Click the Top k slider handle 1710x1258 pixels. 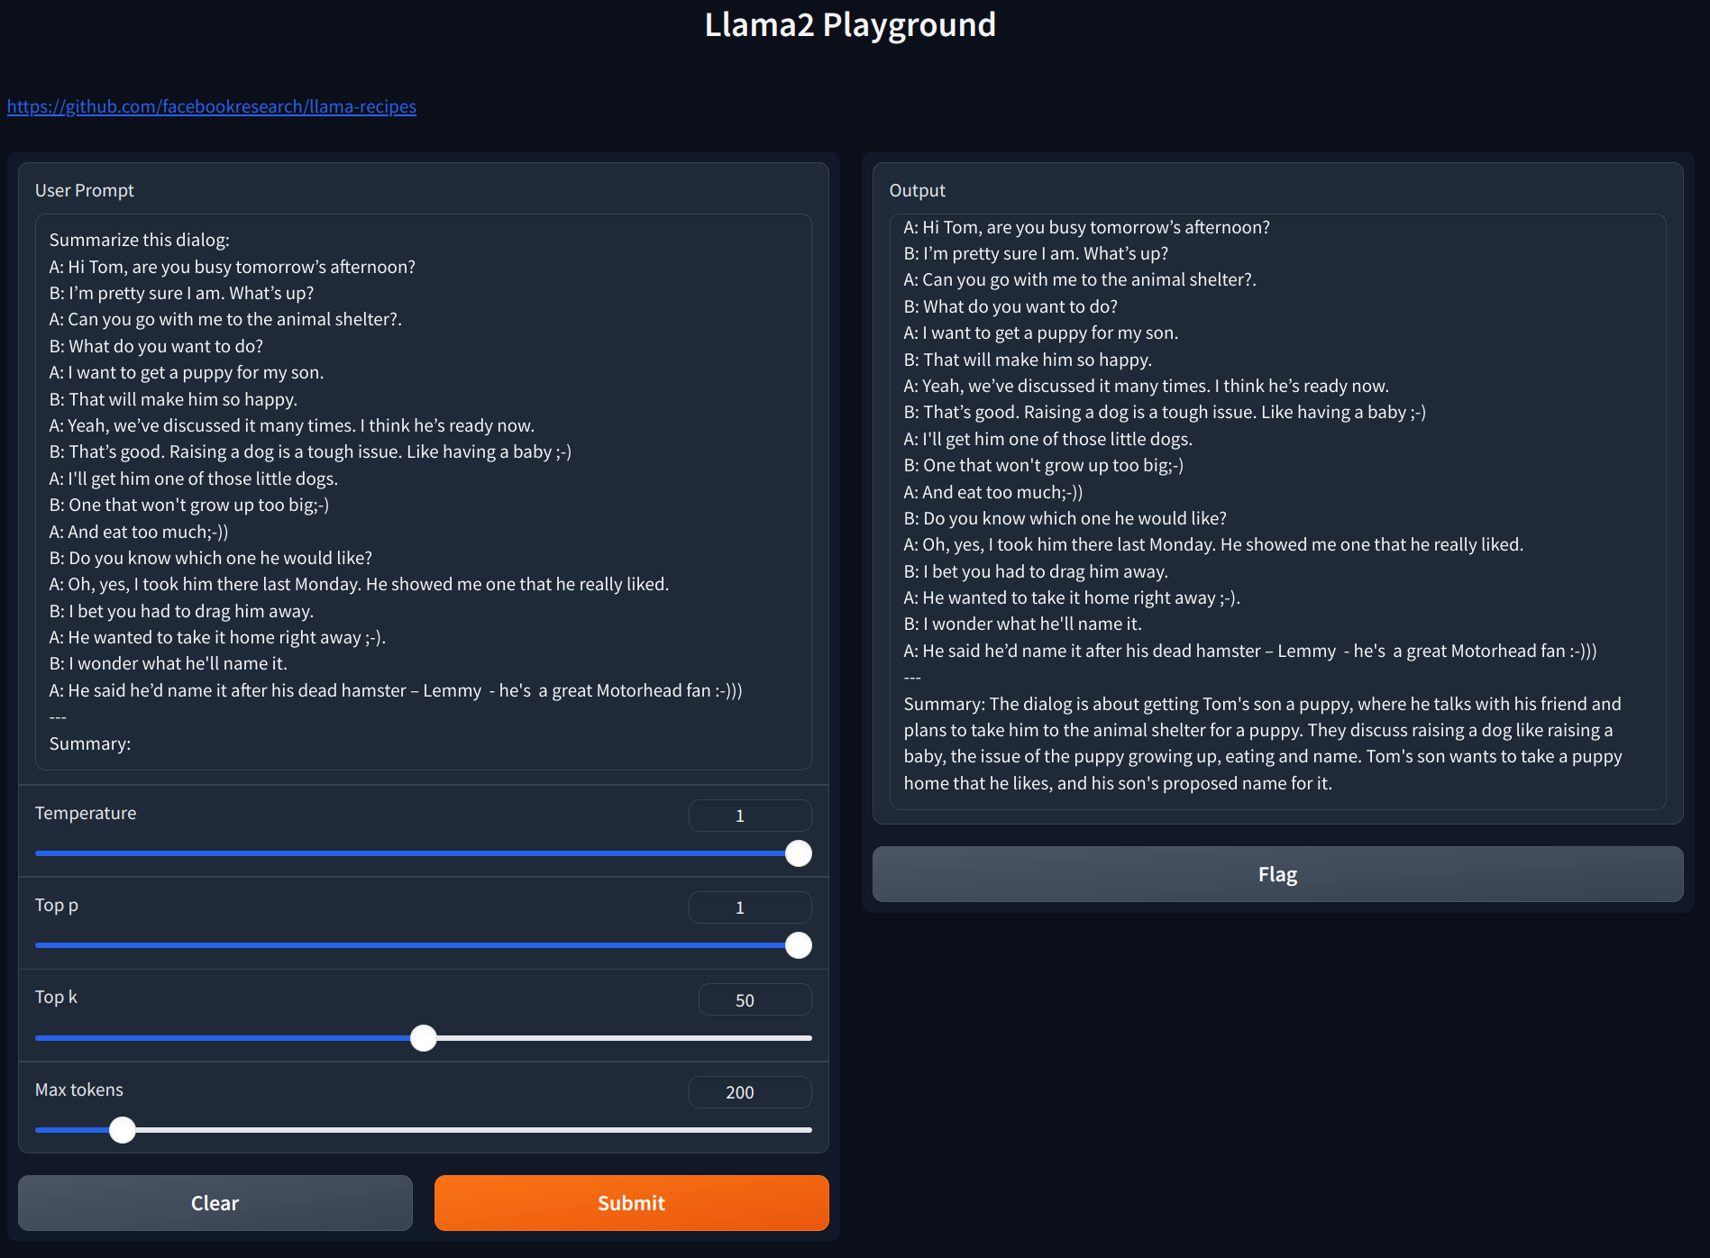(x=424, y=1038)
